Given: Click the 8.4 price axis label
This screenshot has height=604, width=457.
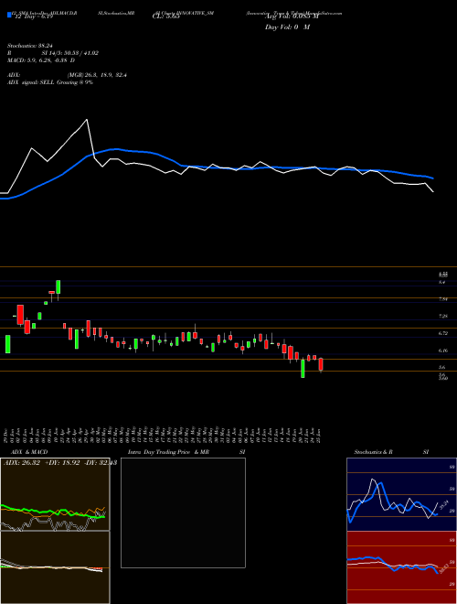Looking at the screenshot, I should point(441,283).
